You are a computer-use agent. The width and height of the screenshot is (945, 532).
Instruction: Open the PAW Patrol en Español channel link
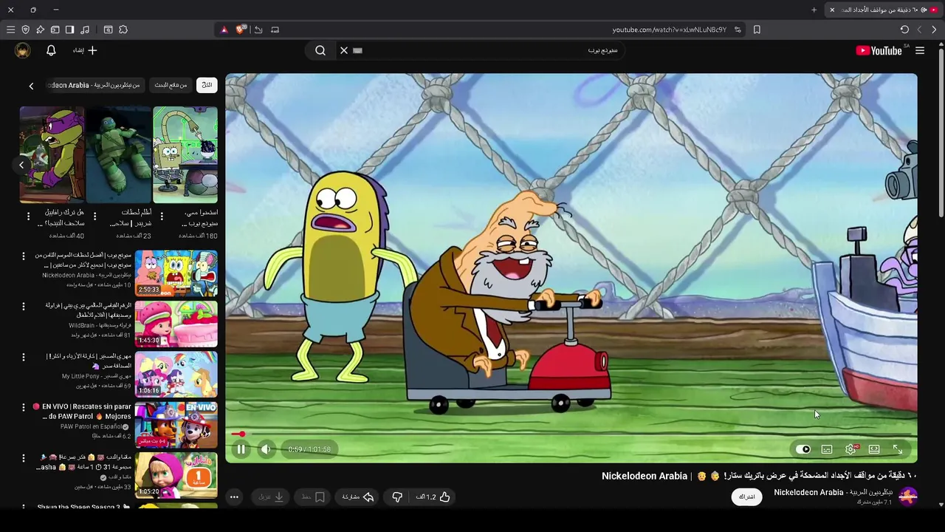pyautogui.click(x=93, y=426)
